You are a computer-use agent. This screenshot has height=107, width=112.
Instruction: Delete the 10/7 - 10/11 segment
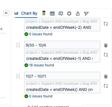click(x=106, y=77)
